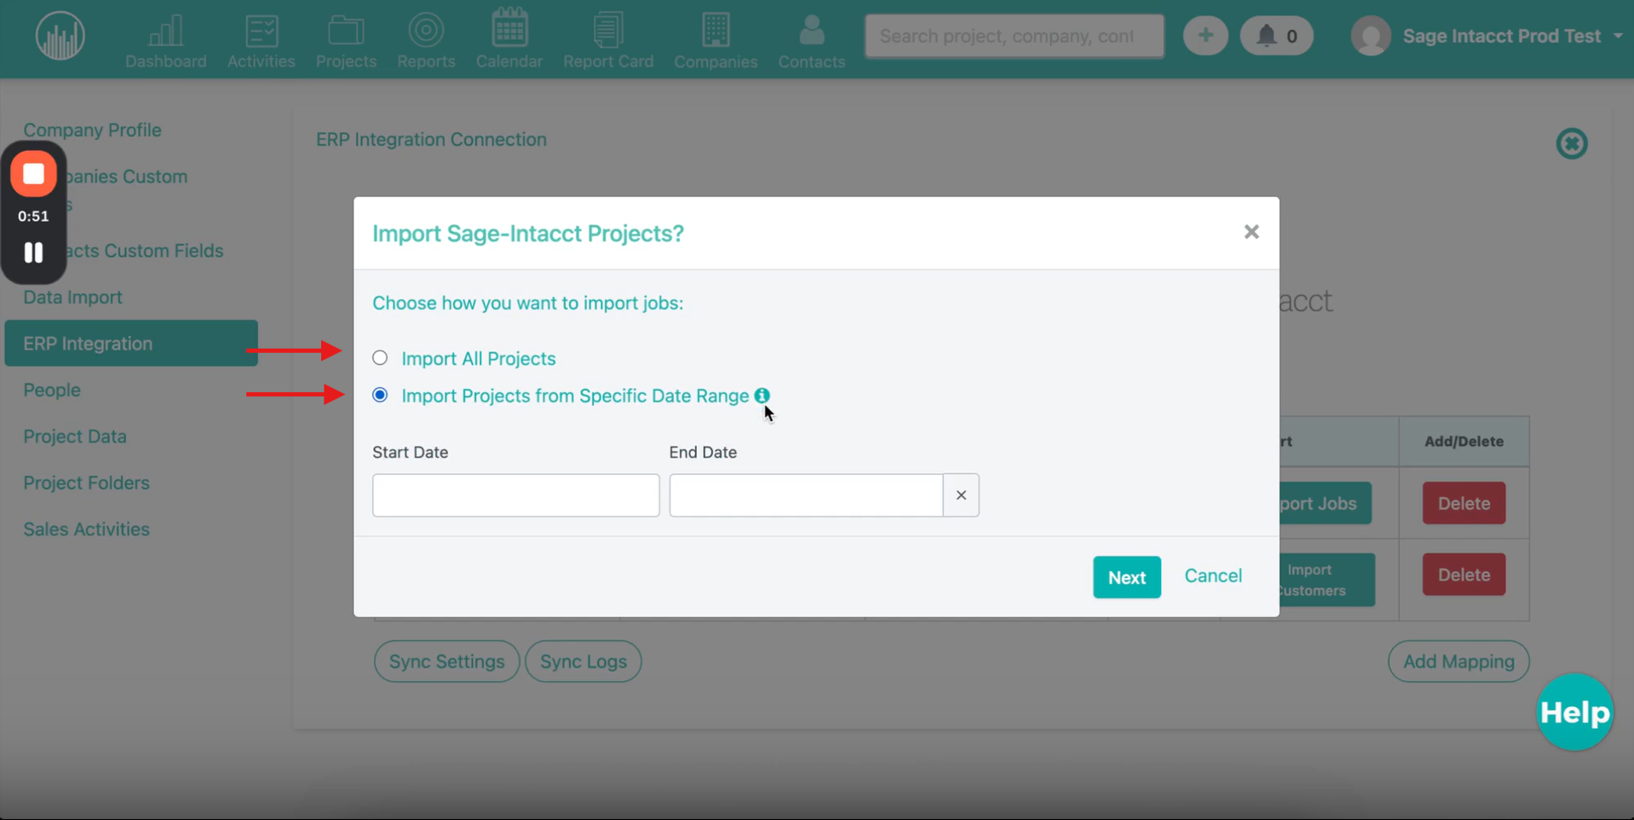Open the People settings menu item
Viewport: 1634px width, 820px height.
tap(52, 390)
